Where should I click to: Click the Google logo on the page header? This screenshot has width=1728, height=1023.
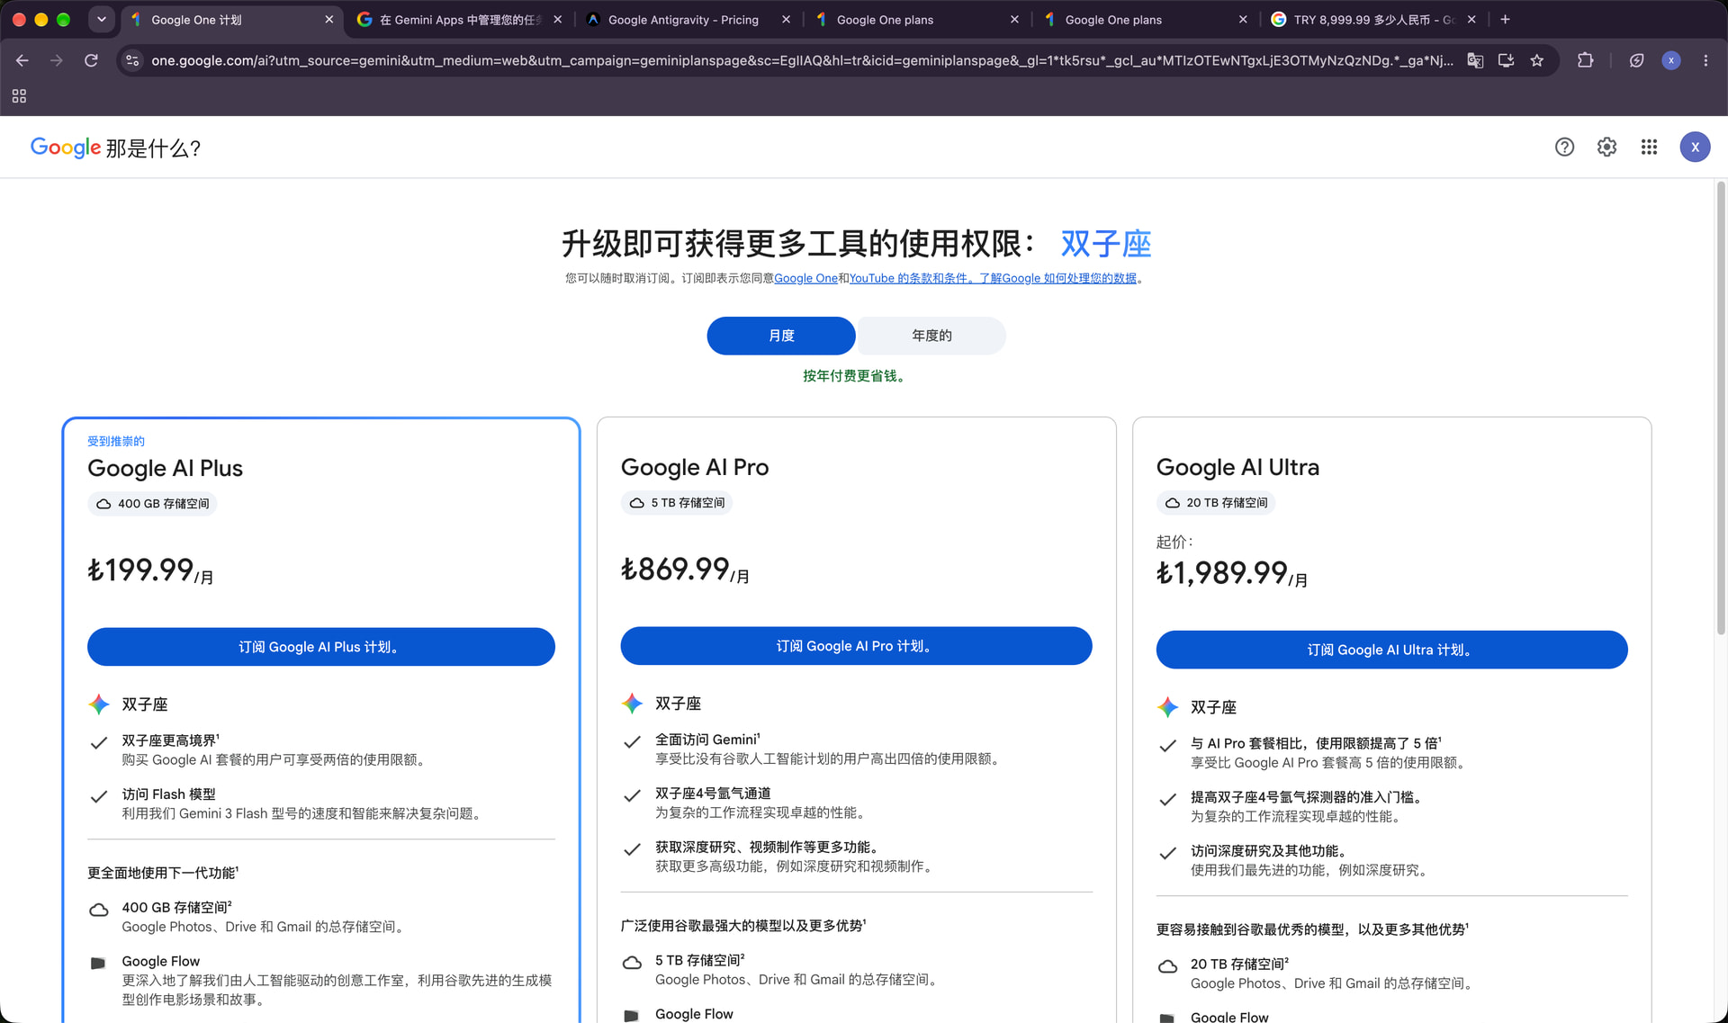pos(66,148)
